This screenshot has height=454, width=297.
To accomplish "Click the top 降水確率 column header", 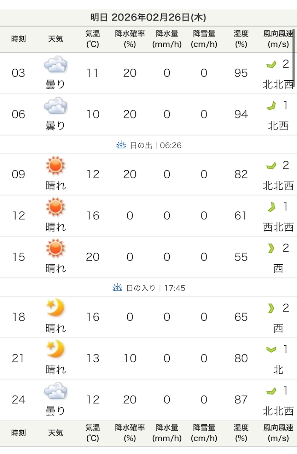I will 130,39.
